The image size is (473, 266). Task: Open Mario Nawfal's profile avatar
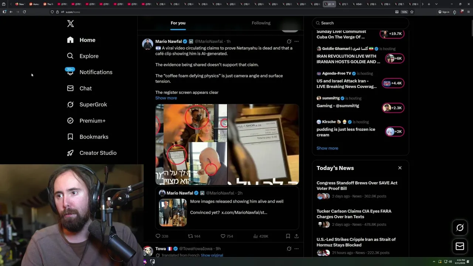pyautogui.click(x=148, y=44)
